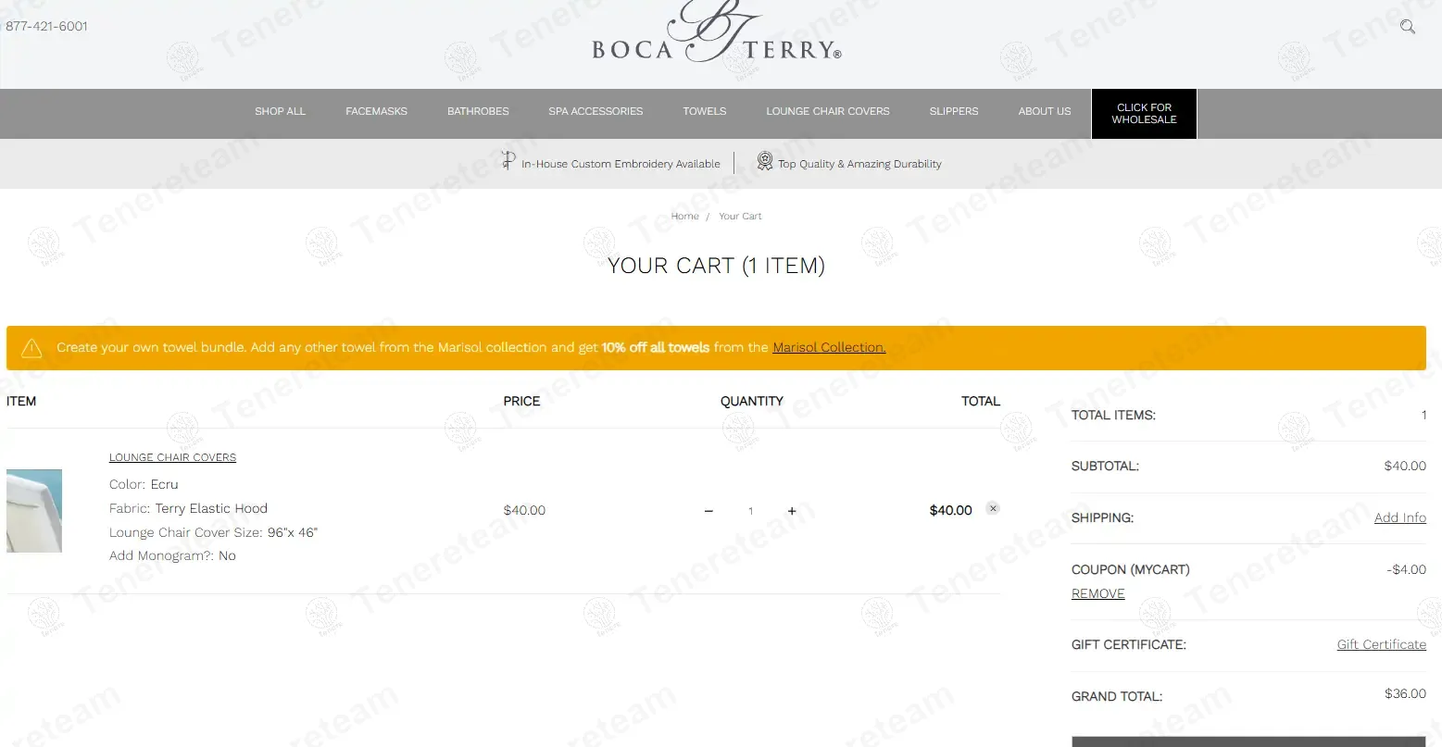Viewport: 1442px width, 747px height.
Task: Click the bold $40.00 line total
Action: [950, 510]
